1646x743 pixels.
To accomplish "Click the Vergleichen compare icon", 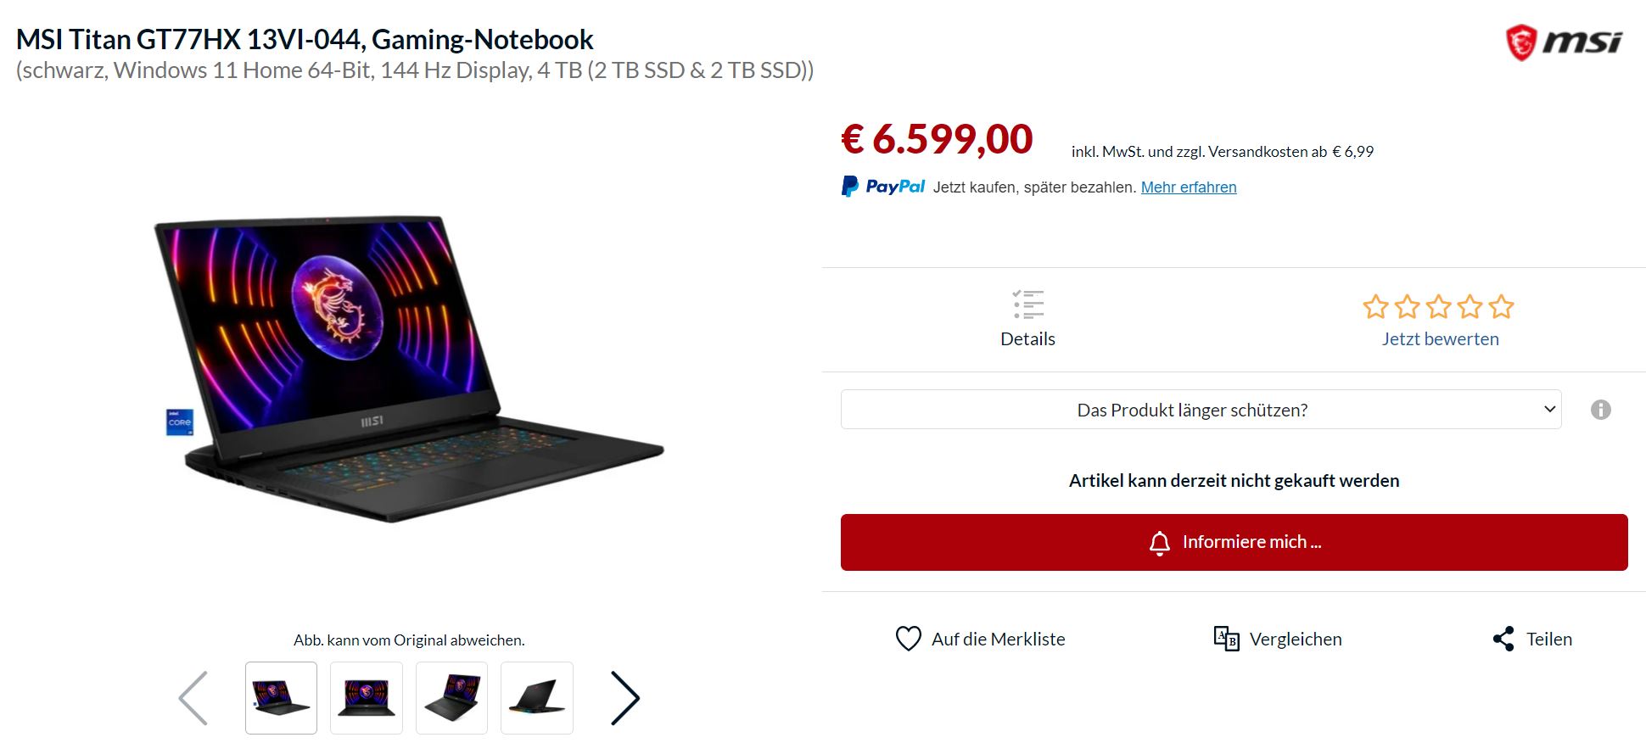I will (x=1226, y=639).
